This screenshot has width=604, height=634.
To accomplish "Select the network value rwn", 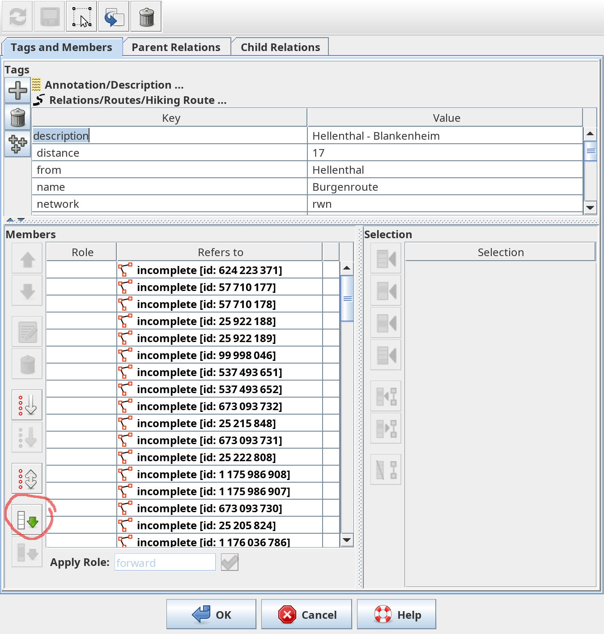I will click(x=445, y=204).
